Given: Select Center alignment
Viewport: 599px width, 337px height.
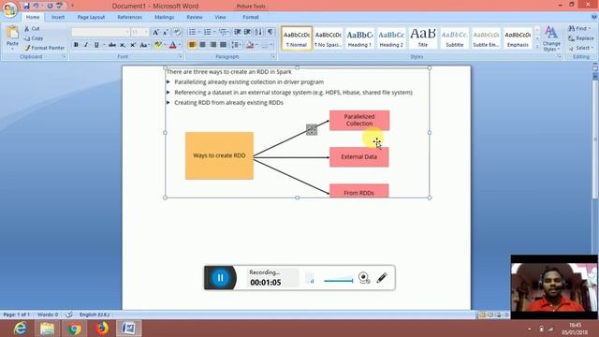Looking at the screenshot, I should [x=202, y=45].
